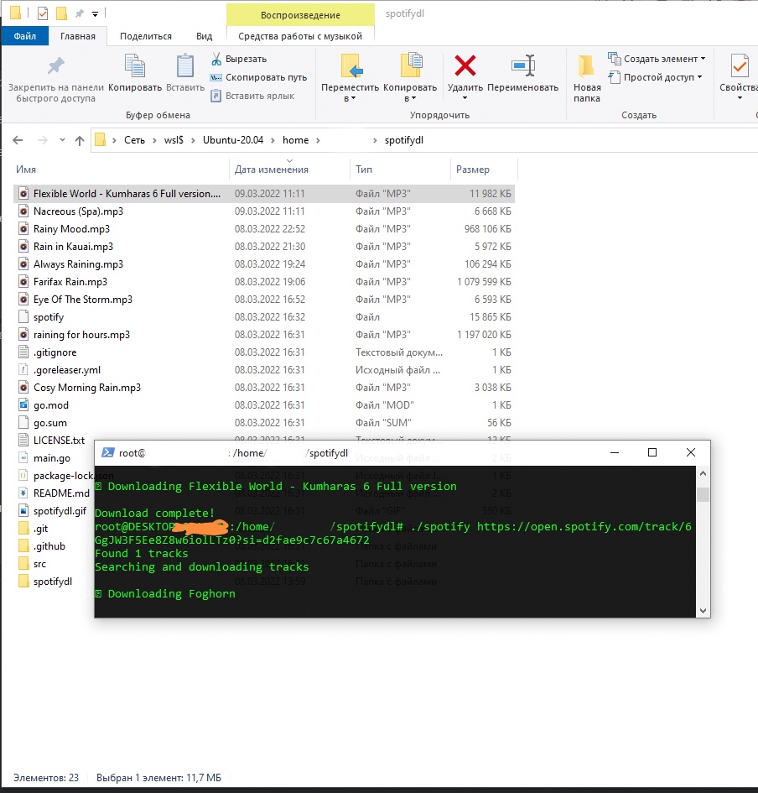Go up one folder level
758x793 pixels.
[x=80, y=140]
